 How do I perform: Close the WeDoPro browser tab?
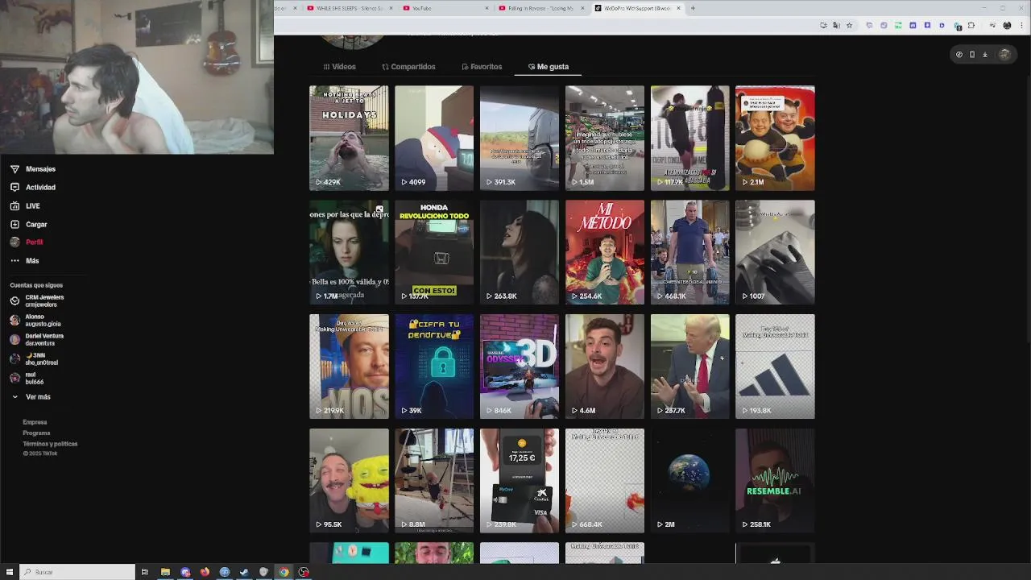click(x=679, y=8)
